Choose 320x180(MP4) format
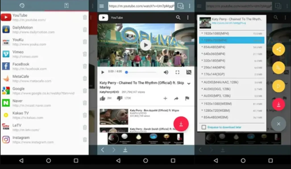This screenshot has height=169, width=291. 232,61
